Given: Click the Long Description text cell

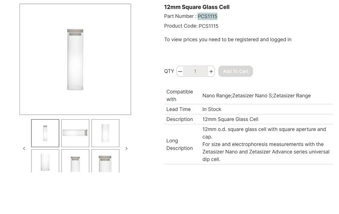Looking at the screenshot, I should 266,144.
